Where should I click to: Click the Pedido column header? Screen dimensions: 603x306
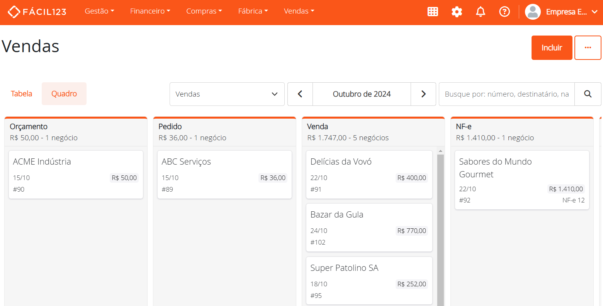coord(224,132)
